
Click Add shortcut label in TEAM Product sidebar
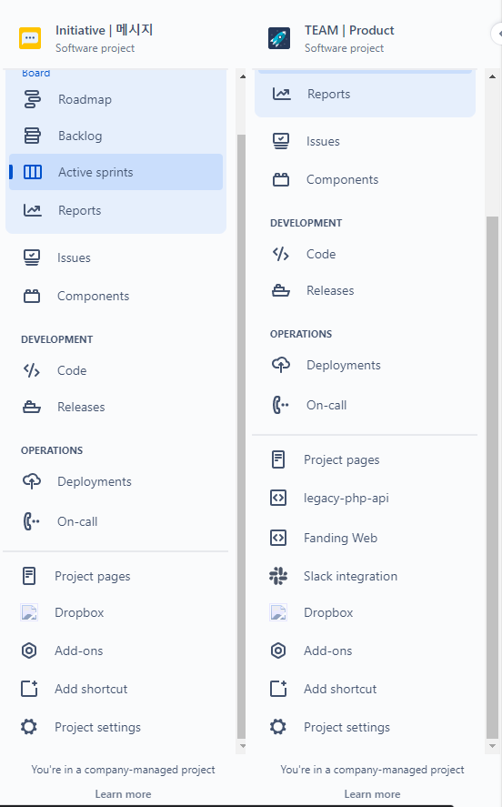pos(340,689)
